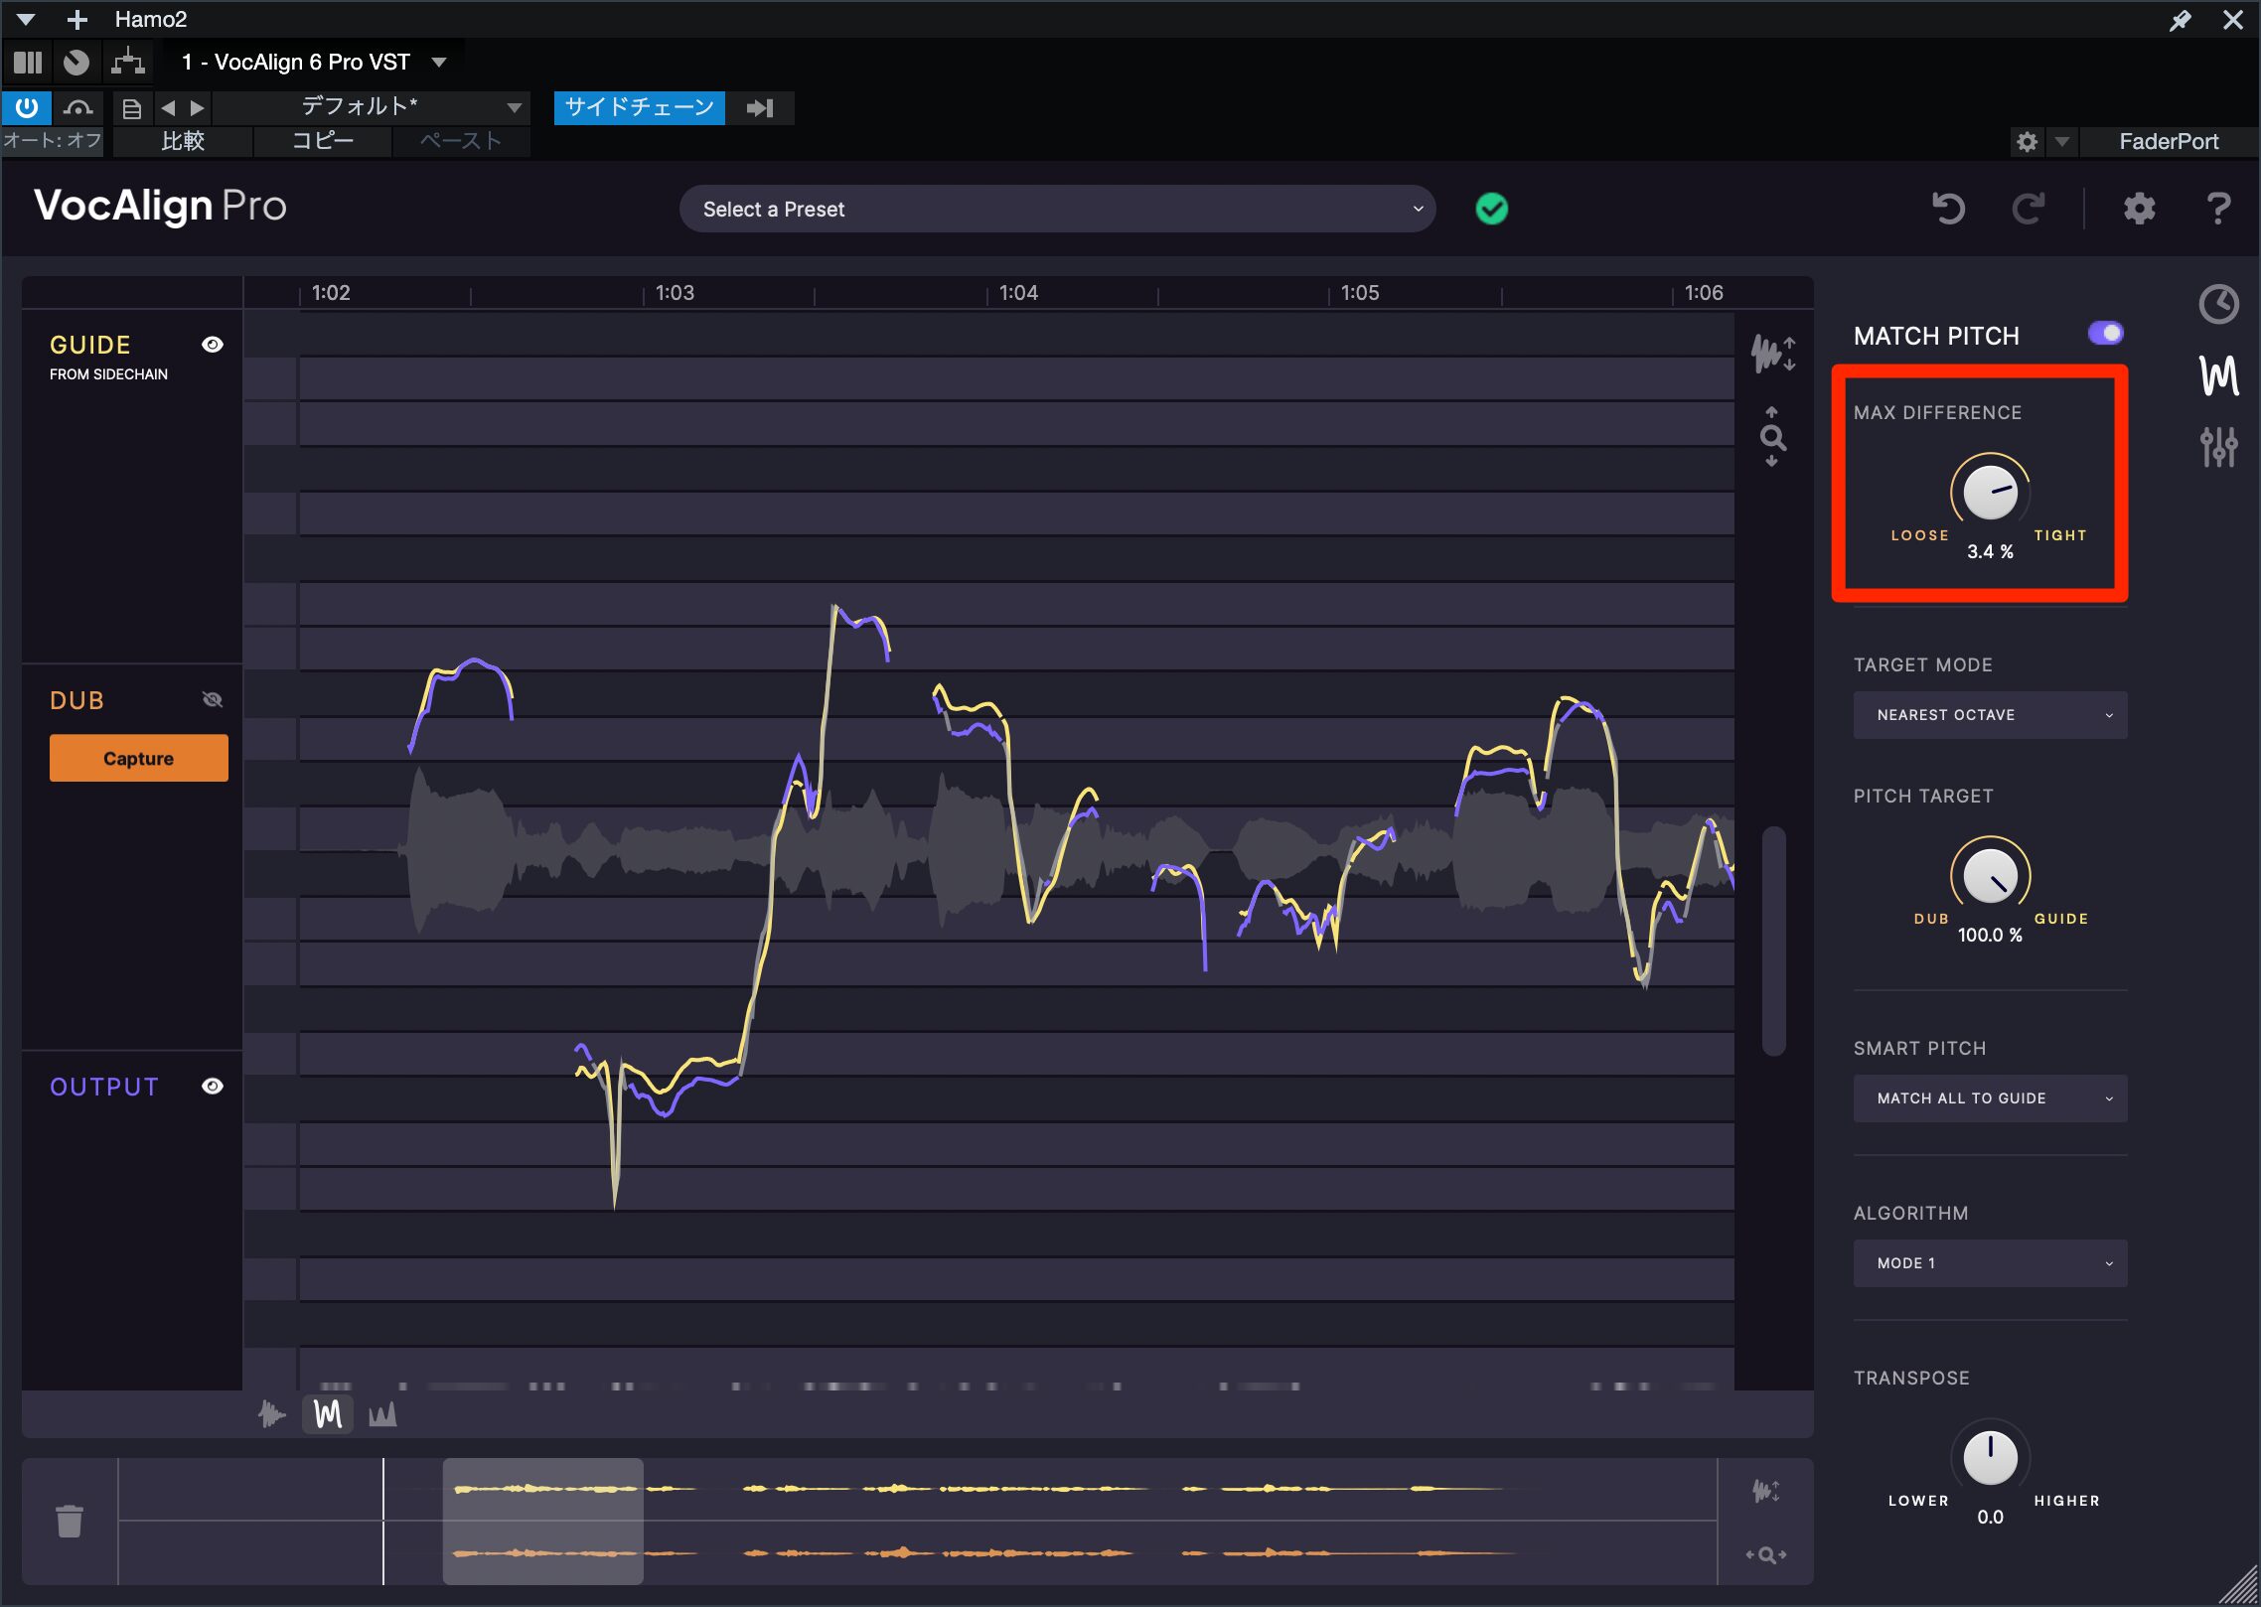Click the 1:04 timeline marker
2261x1607 pixels.
point(1018,293)
